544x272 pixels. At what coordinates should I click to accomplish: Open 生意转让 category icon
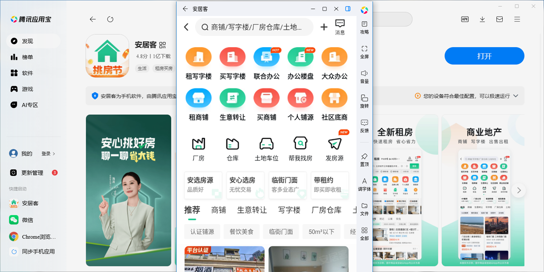tap(233, 98)
